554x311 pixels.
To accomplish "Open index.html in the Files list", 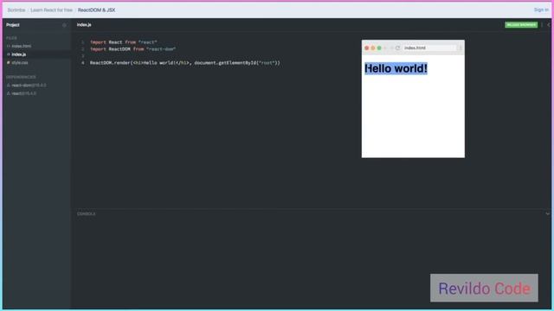I will [x=21, y=46].
